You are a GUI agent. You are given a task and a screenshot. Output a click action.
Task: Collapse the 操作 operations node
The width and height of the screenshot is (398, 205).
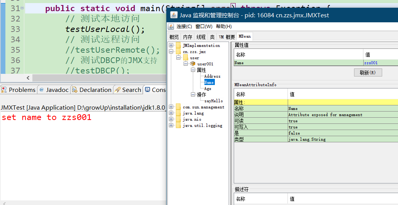193,94
